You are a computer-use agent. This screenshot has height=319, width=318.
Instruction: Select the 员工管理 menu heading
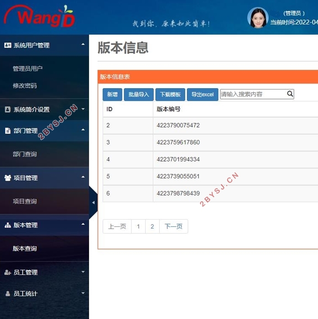click(26, 272)
